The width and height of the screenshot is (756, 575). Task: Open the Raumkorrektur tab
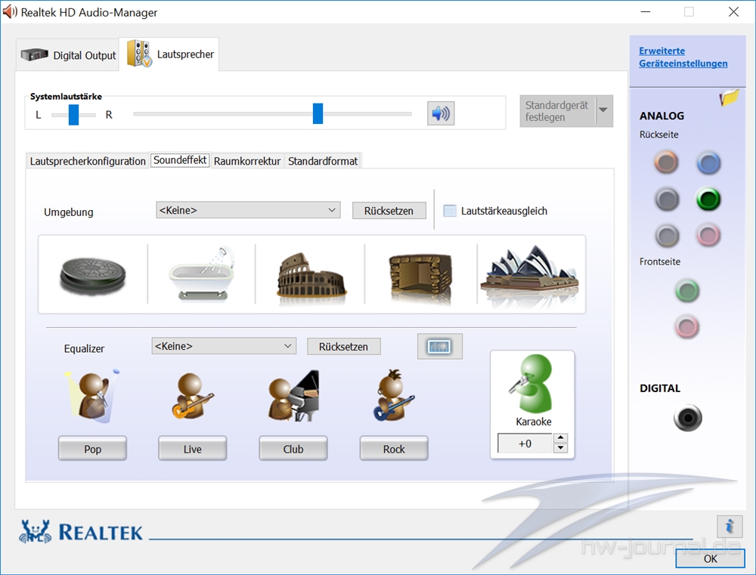click(x=247, y=161)
